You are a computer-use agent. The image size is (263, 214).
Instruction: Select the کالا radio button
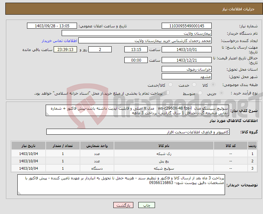click(x=213, y=85)
